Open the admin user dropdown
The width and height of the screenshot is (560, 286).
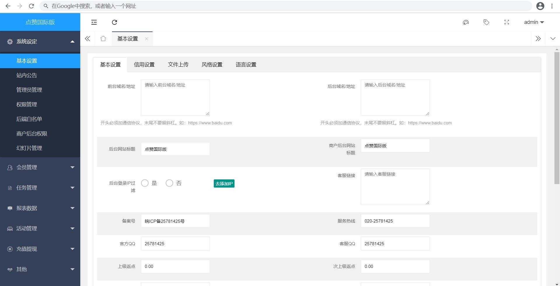coord(534,22)
